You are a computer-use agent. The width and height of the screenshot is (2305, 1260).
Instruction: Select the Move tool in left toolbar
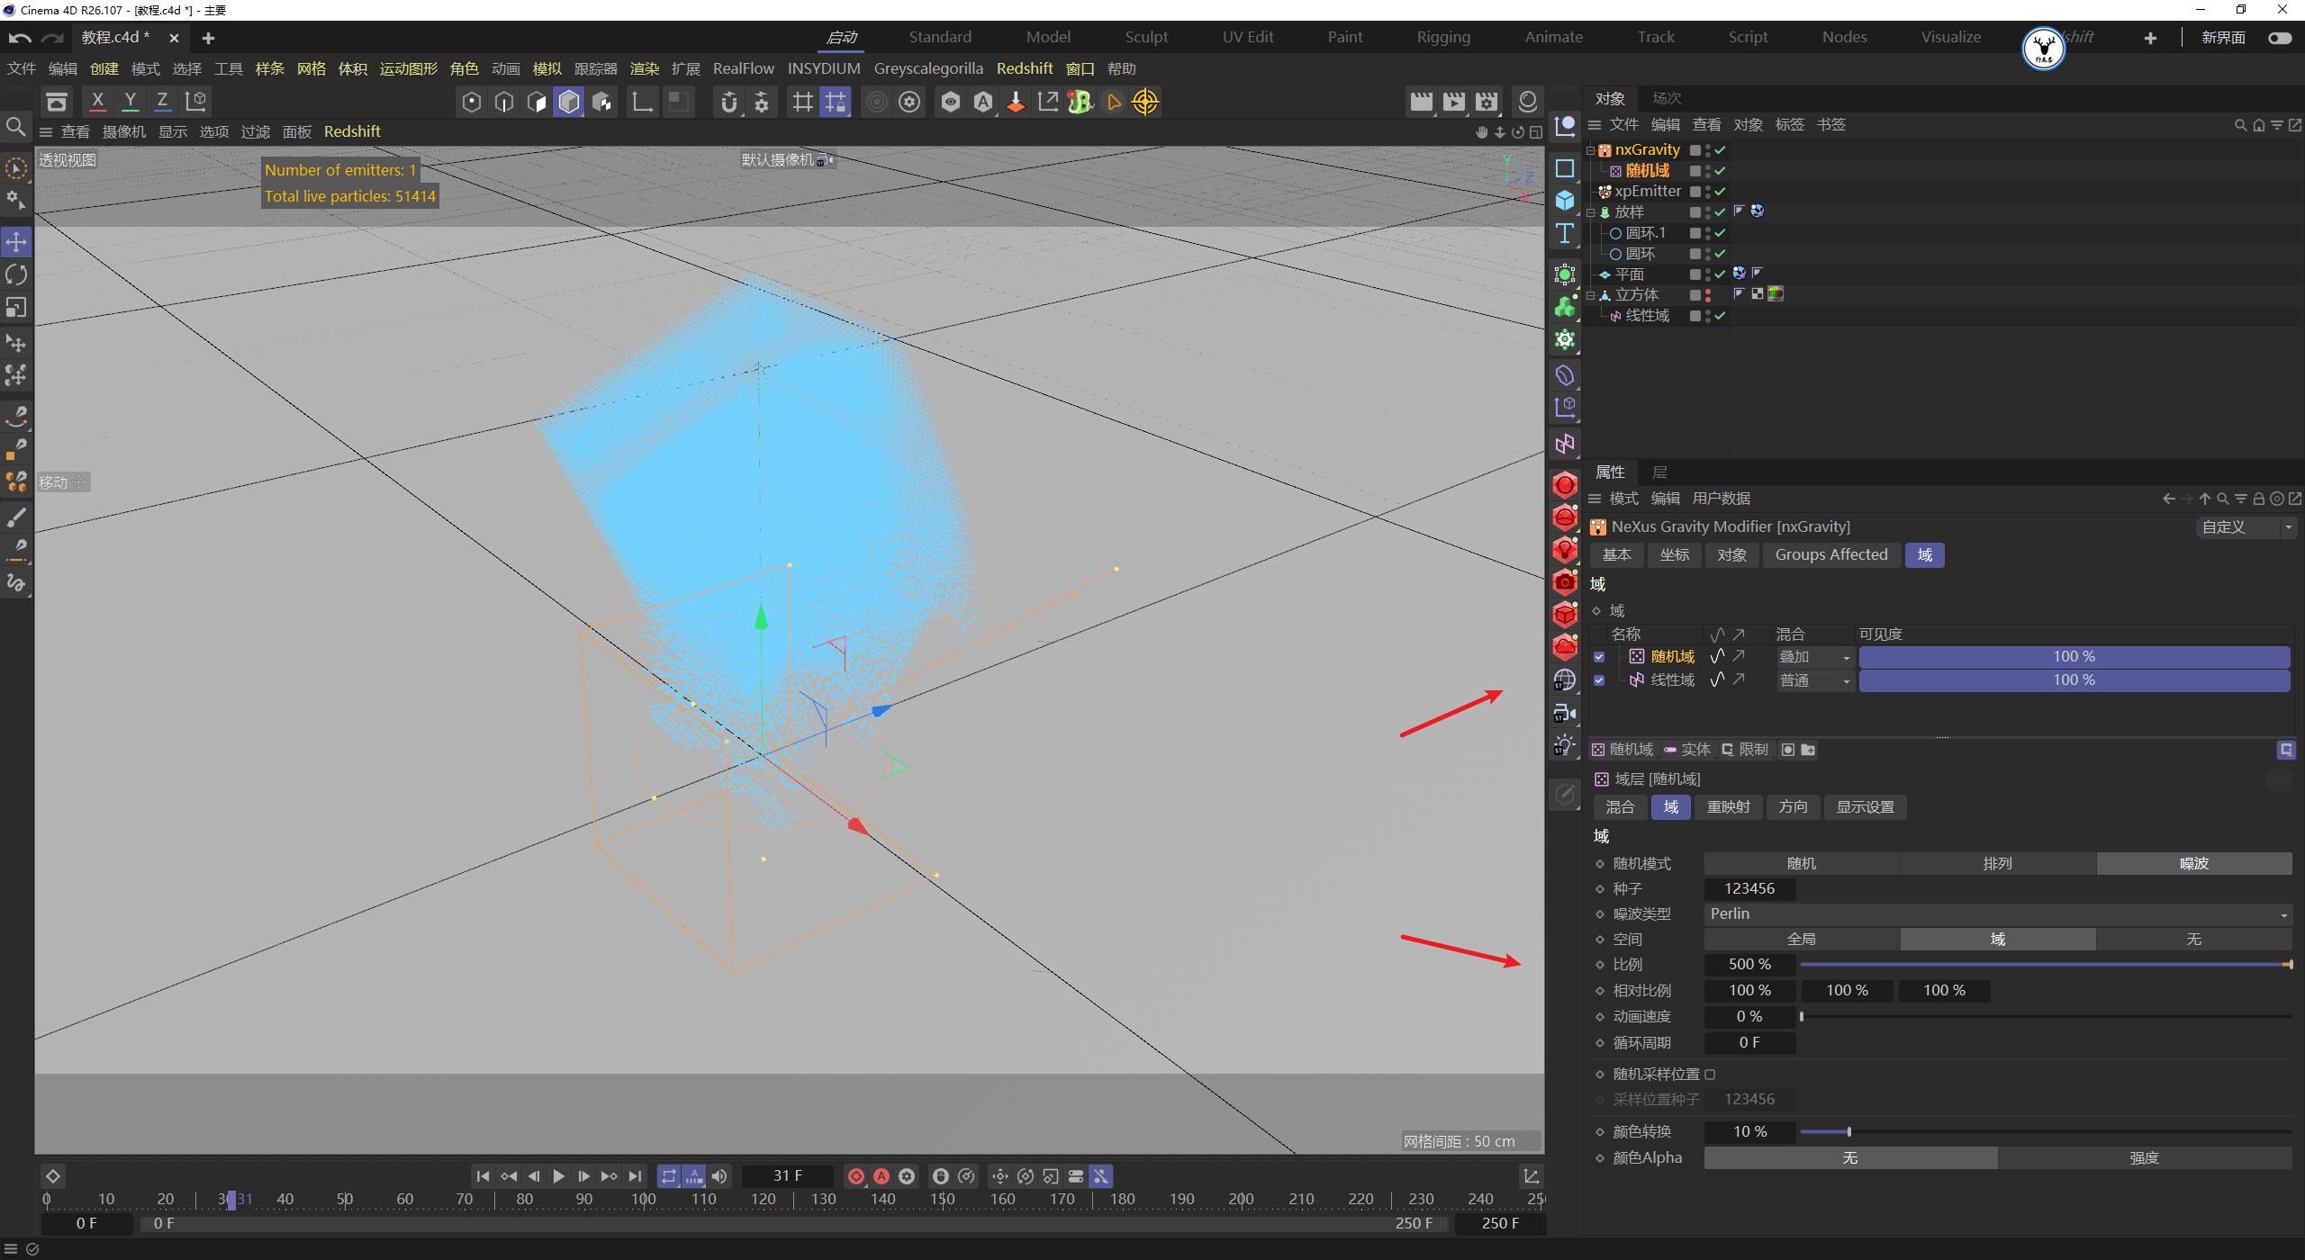(15, 241)
